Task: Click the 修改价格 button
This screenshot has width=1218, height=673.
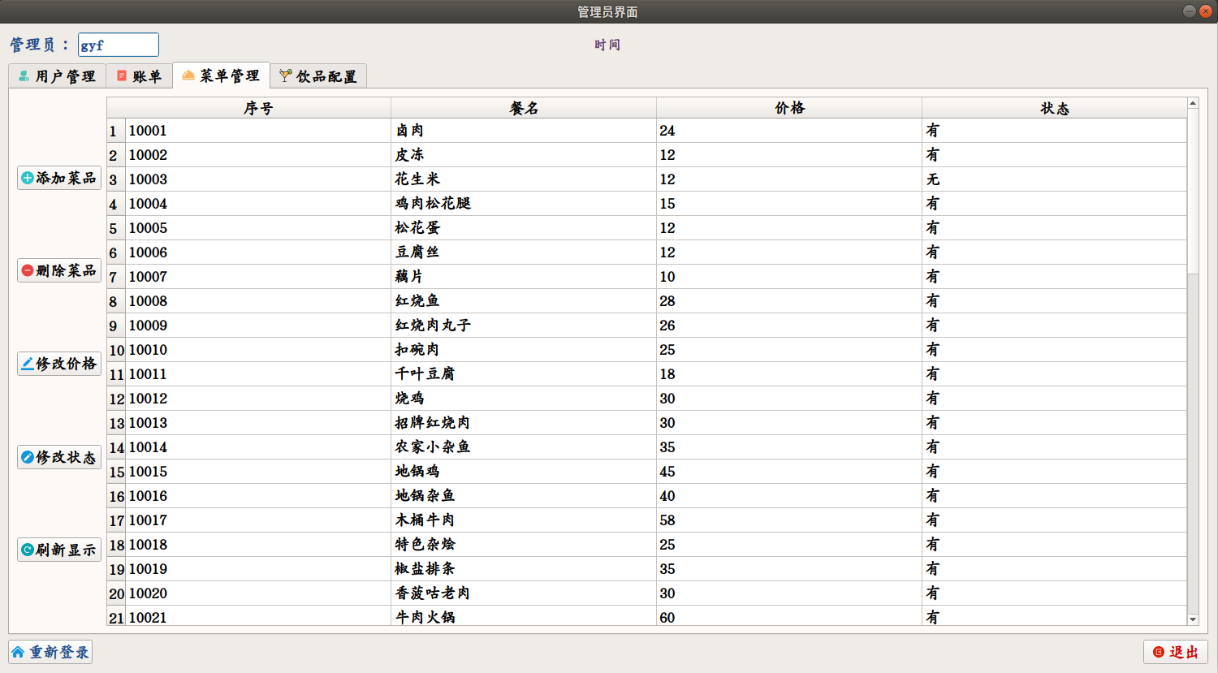Action: click(x=59, y=364)
